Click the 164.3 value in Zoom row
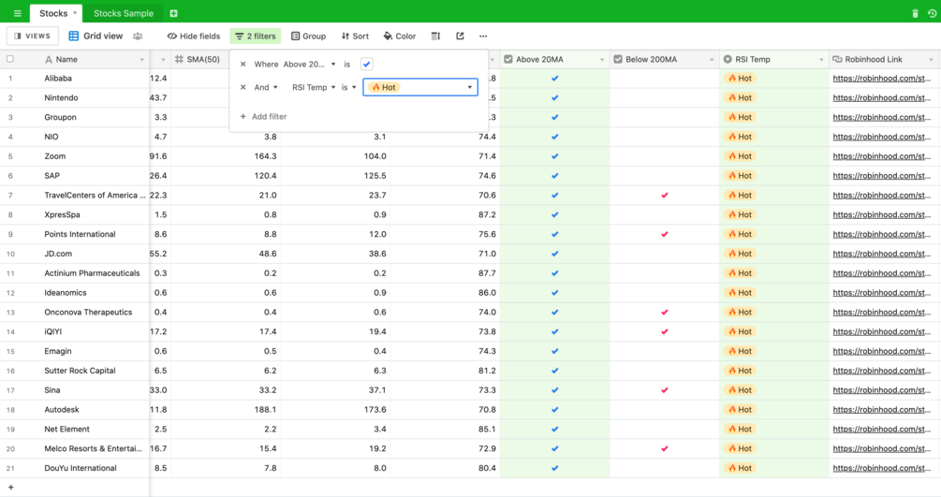 click(x=265, y=156)
